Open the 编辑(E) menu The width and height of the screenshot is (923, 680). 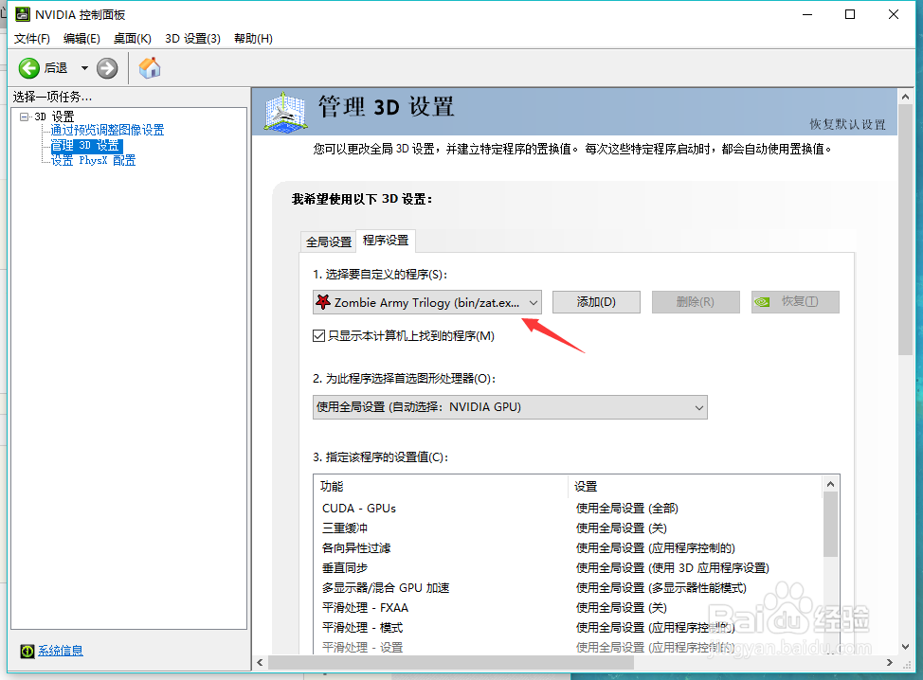(x=81, y=38)
